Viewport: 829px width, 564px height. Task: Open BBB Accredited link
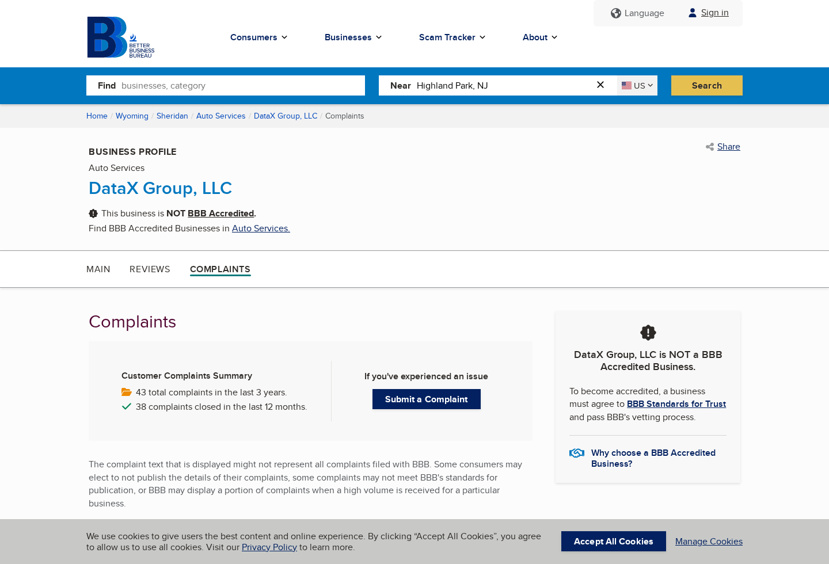[x=220, y=214]
